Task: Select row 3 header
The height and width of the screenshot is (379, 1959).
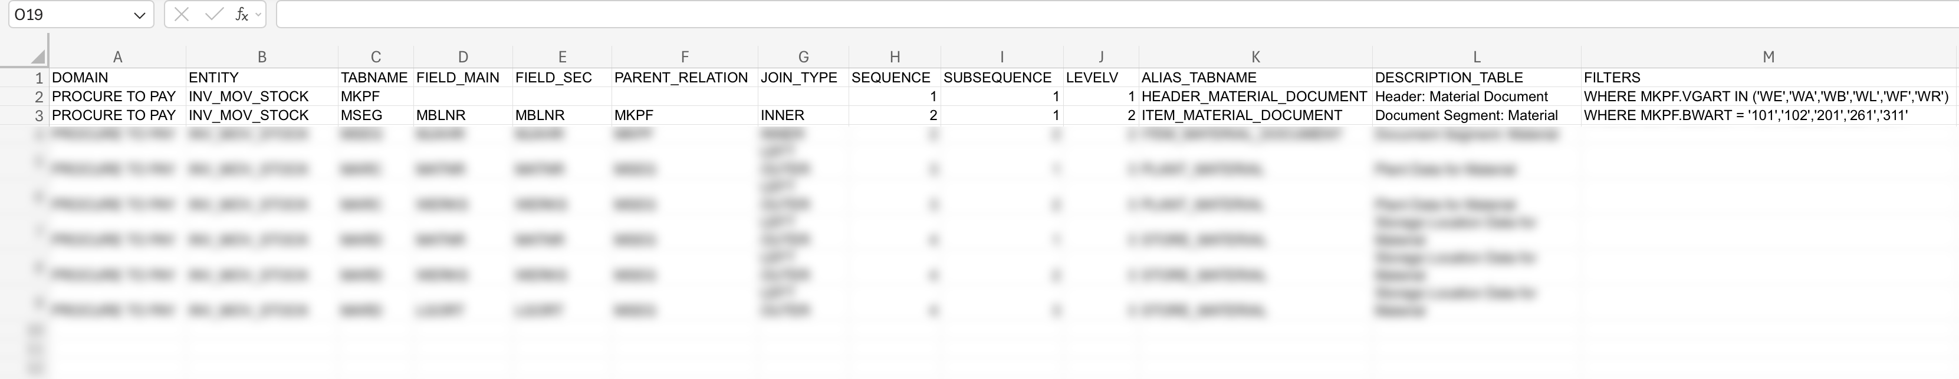Action: click(x=38, y=115)
